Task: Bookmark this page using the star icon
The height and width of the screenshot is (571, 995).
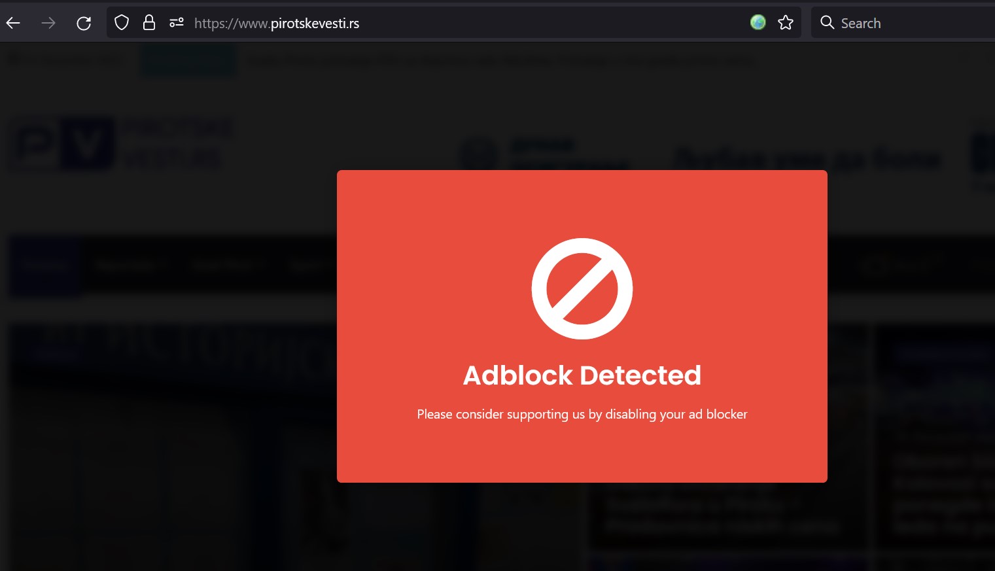Action: click(x=785, y=22)
